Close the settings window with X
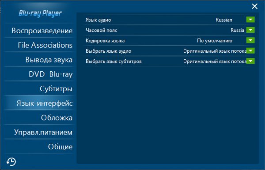 (x=254, y=7)
